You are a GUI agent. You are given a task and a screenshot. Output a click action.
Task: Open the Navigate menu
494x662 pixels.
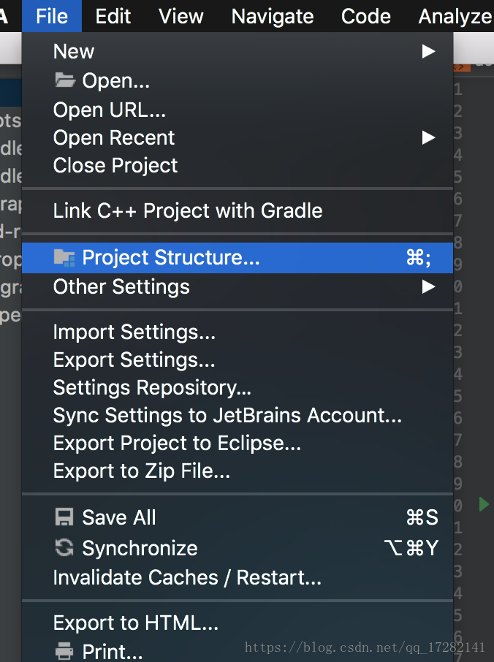[x=273, y=17]
